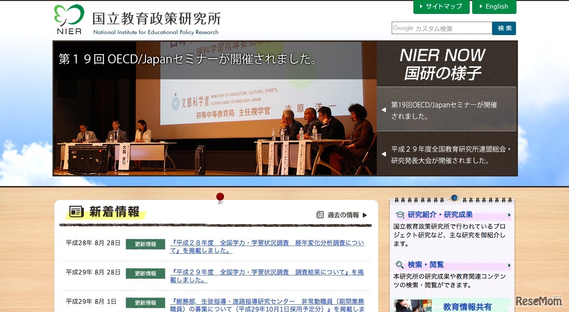Click the red pushpin above the 新着情報 panel
569x312 pixels.
(x=220, y=196)
